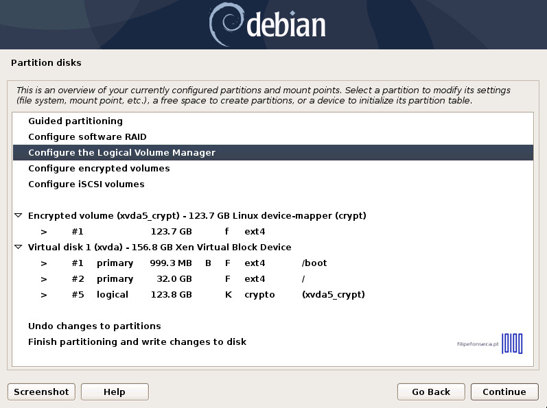Open Configure iSCSI volumes

[86, 184]
